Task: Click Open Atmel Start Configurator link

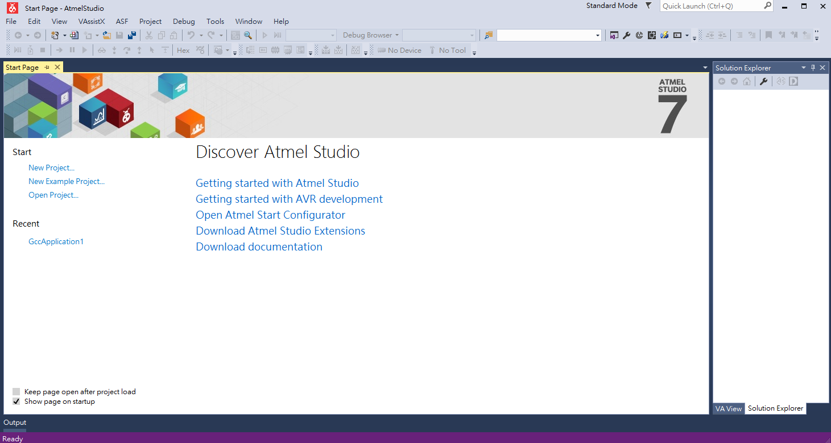Action: pos(270,215)
